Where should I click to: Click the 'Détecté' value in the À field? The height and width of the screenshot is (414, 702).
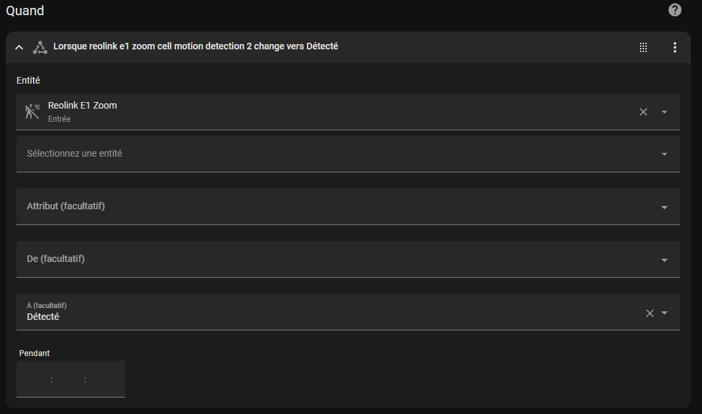43,317
